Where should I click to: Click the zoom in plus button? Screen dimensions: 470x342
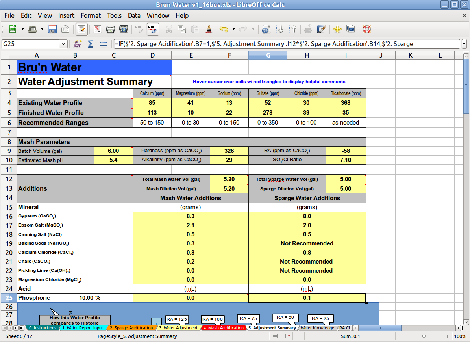[448, 336]
